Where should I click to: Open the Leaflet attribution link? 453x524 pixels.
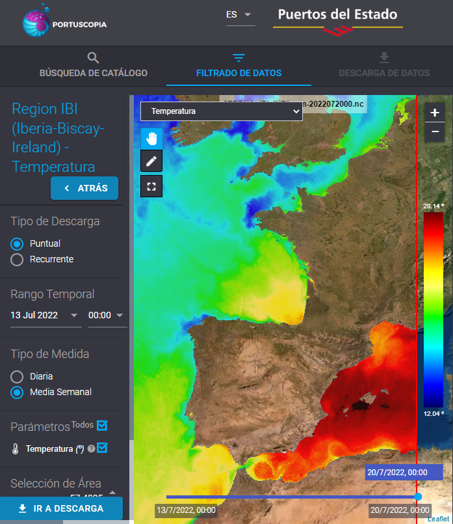pyautogui.click(x=438, y=519)
